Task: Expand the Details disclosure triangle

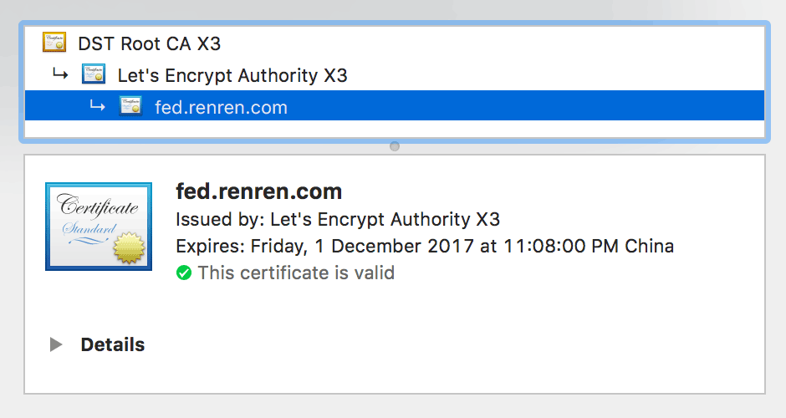Action: tap(56, 344)
